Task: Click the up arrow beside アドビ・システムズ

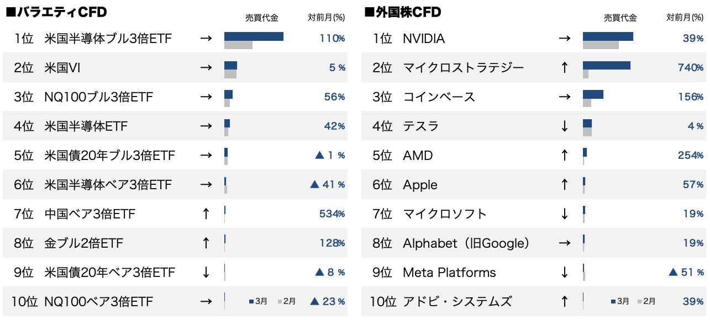Action: [564, 301]
